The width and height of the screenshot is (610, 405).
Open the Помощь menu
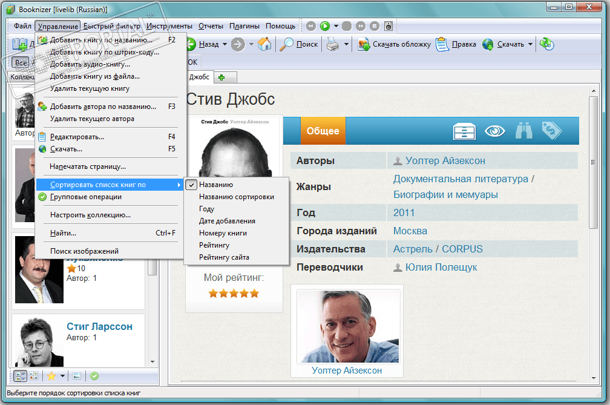point(281,26)
